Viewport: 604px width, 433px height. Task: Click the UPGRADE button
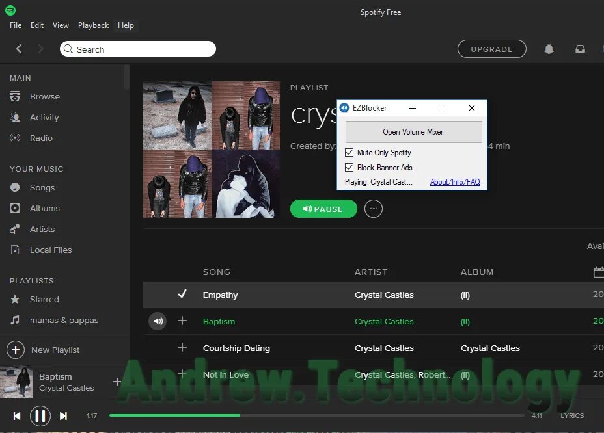click(x=492, y=49)
